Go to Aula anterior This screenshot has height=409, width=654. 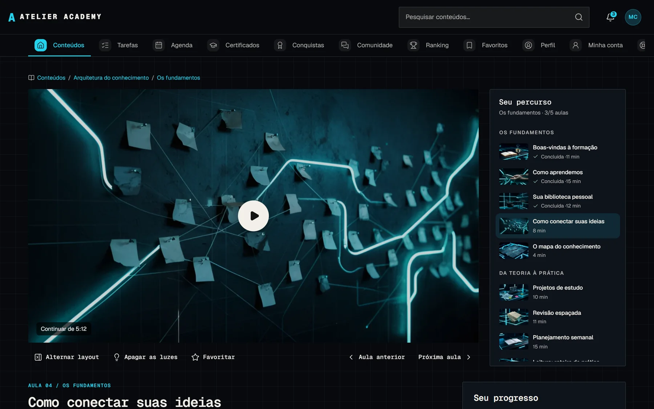(377, 357)
